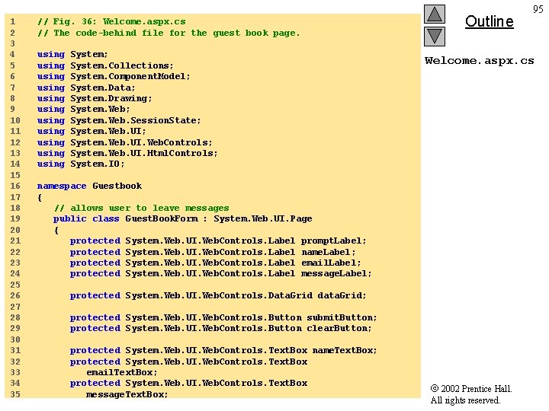Image resolution: width=549 pixels, height=411 pixels.
Task: Click the clearButton declaration line
Action: 221,329
